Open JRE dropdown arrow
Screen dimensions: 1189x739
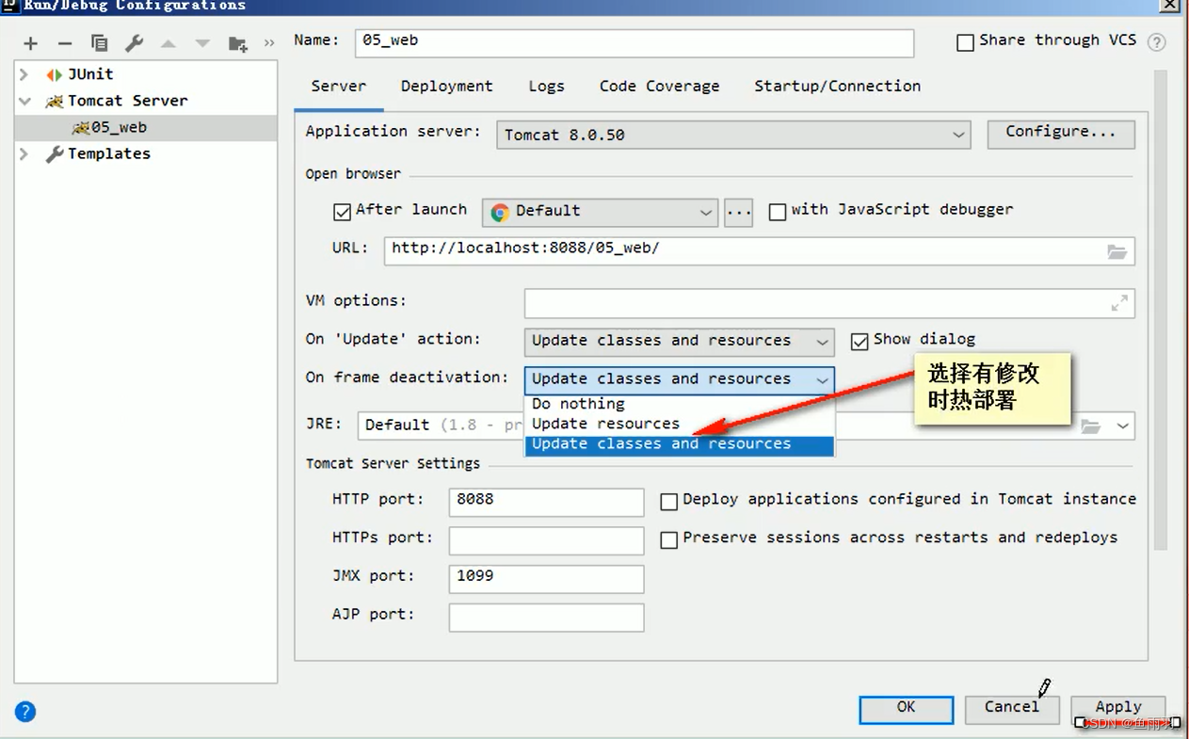[1123, 426]
